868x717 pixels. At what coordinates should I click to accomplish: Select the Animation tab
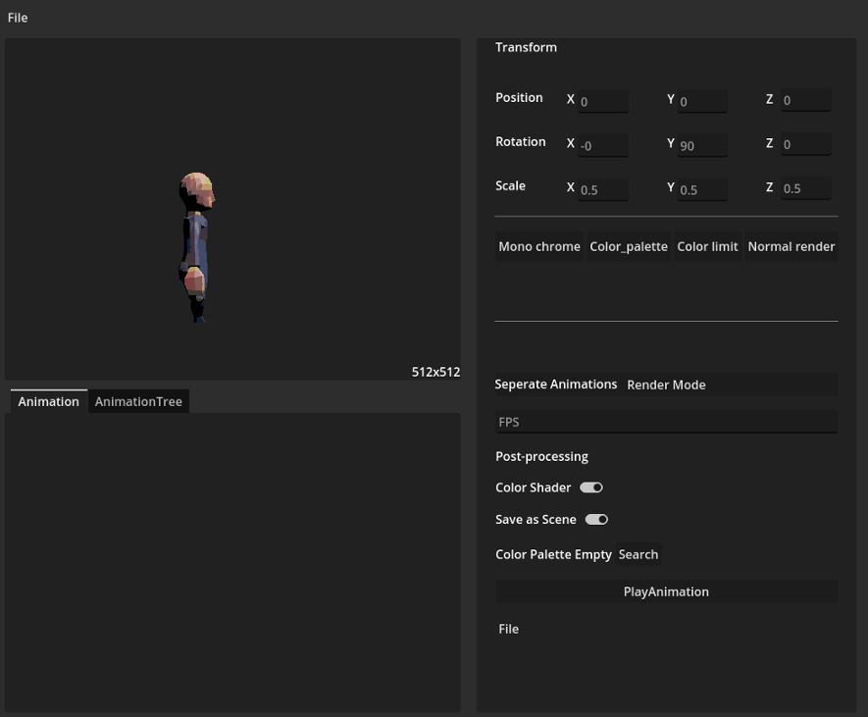click(47, 401)
